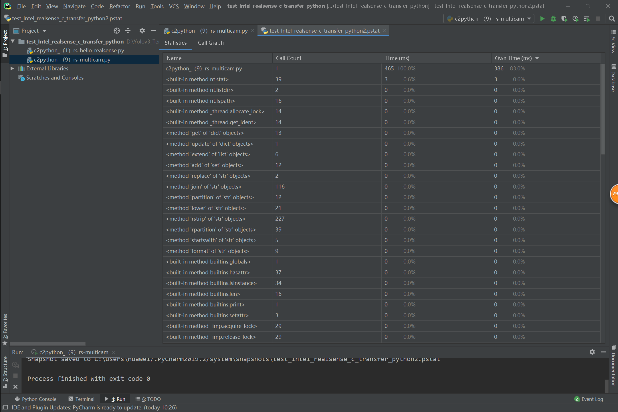Open the VCS menu
Screen dimensions: 618x412
174,6
